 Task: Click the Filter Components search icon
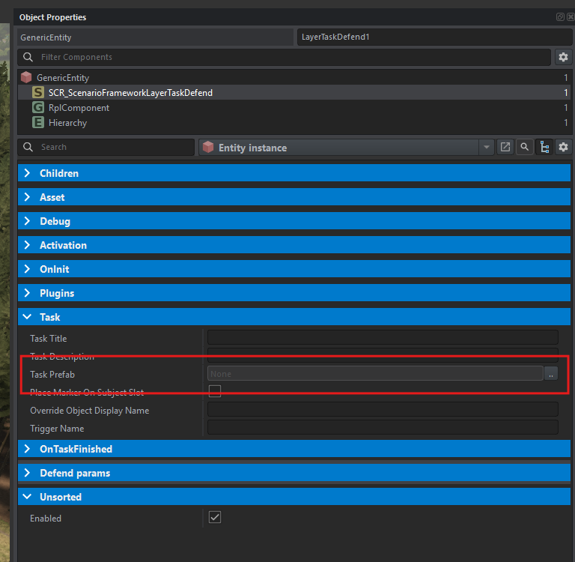point(28,57)
